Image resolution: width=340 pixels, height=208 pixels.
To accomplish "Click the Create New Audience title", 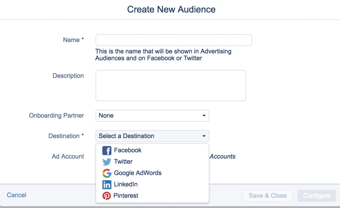I will [x=171, y=9].
